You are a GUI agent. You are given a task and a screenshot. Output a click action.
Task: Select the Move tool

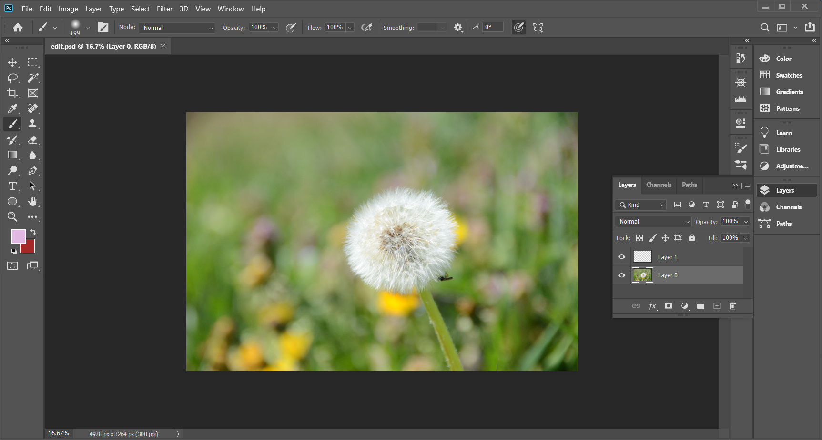[12, 62]
